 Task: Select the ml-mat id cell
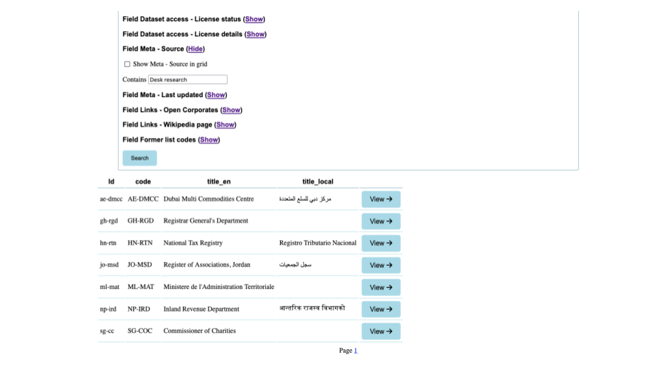109,287
